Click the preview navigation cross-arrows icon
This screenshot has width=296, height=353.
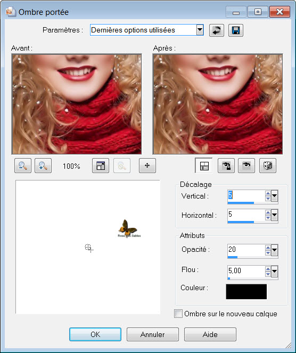[x=147, y=166]
